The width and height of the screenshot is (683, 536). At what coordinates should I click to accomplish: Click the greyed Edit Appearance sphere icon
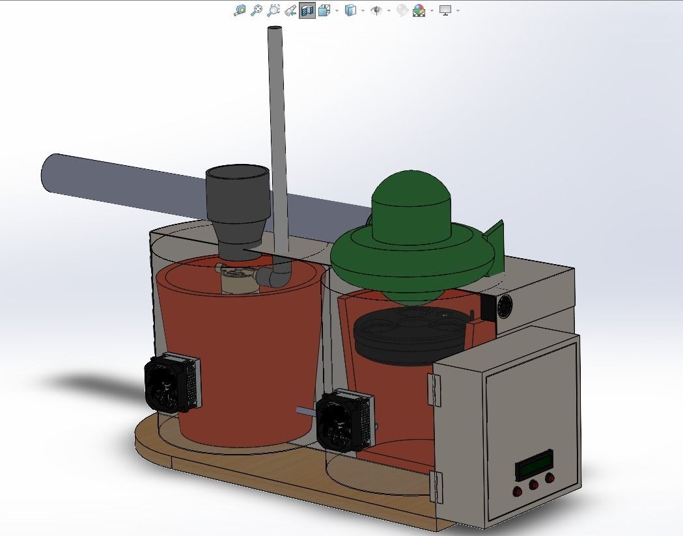pyautogui.click(x=402, y=10)
